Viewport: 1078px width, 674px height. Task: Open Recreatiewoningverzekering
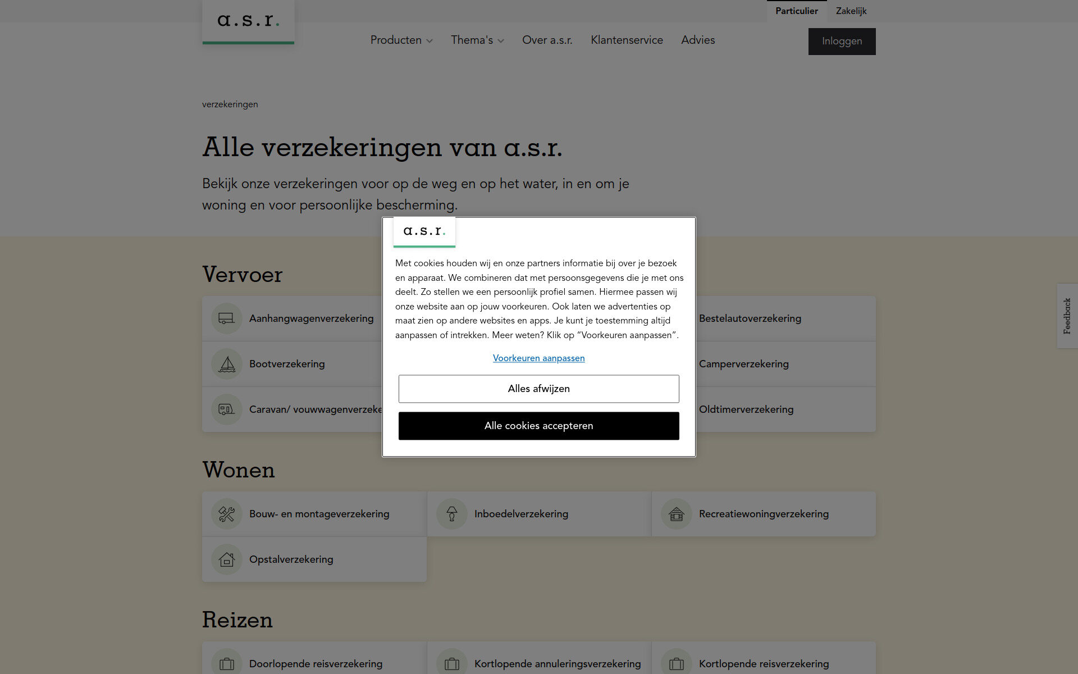point(764,514)
